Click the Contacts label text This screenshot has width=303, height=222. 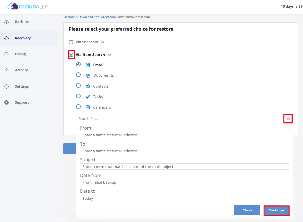click(x=101, y=86)
